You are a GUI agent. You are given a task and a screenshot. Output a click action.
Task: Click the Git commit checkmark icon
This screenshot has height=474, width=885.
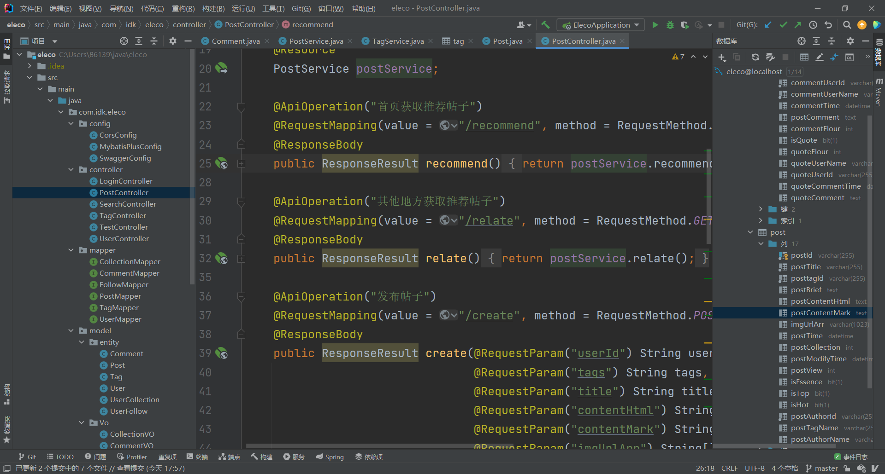[783, 25]
